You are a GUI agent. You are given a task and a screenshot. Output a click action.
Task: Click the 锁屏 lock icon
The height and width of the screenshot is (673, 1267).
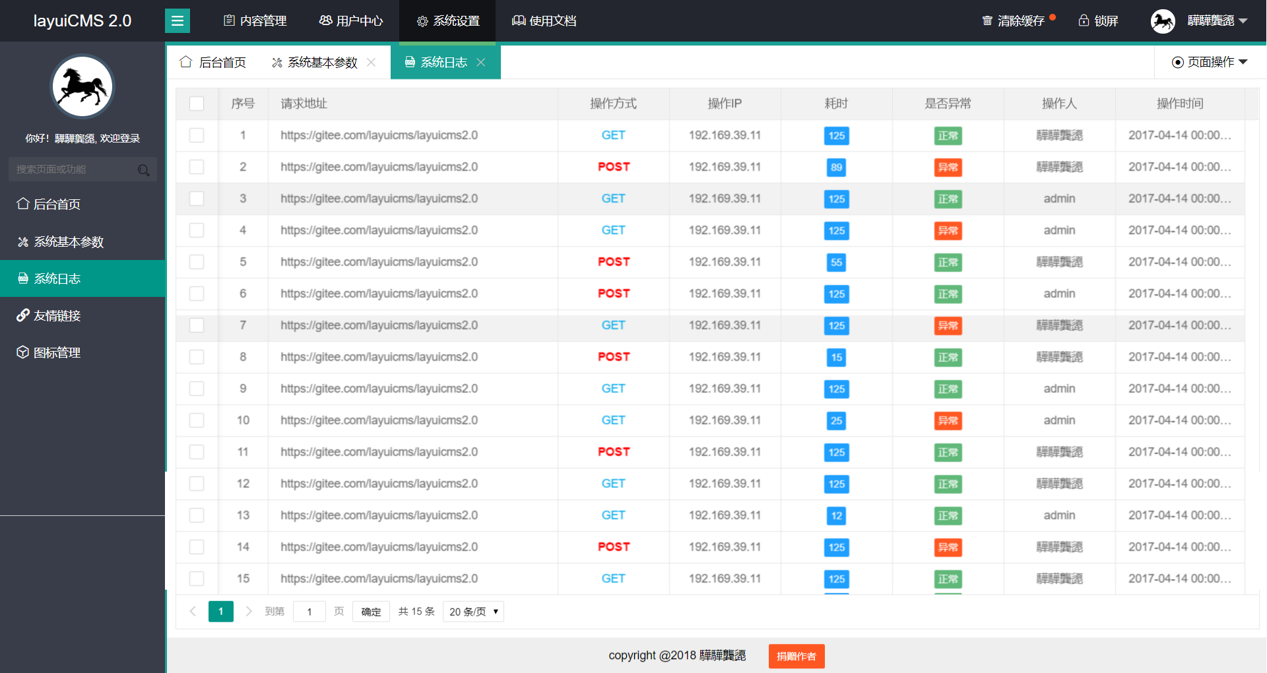[1083, 20]
